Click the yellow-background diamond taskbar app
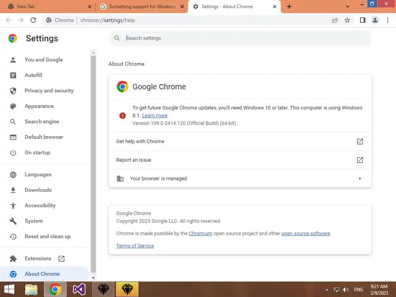The height and width of the screenshot is (297, 396). 127,289
